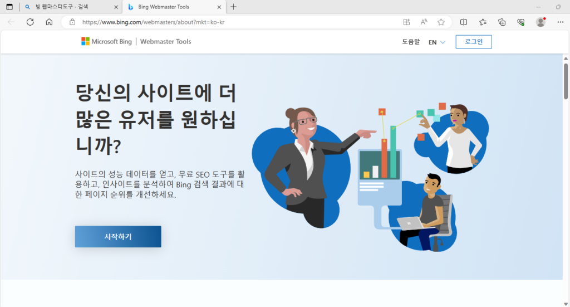Restore the browser window size

(x=558, y=7)
